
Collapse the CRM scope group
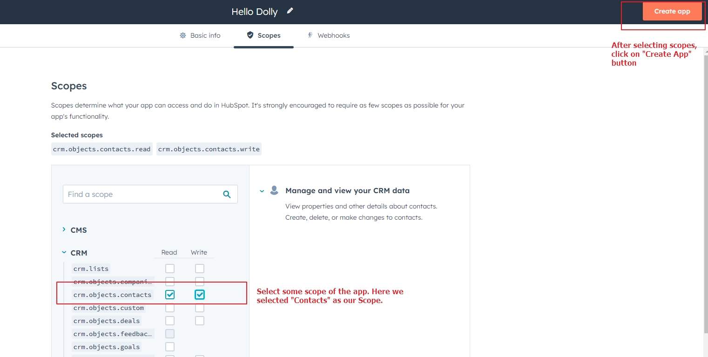[x=64, y=253]
